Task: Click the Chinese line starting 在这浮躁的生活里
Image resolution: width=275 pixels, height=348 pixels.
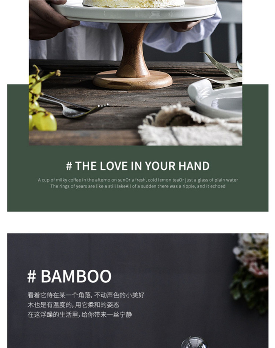Action: [x=80, y=315]
